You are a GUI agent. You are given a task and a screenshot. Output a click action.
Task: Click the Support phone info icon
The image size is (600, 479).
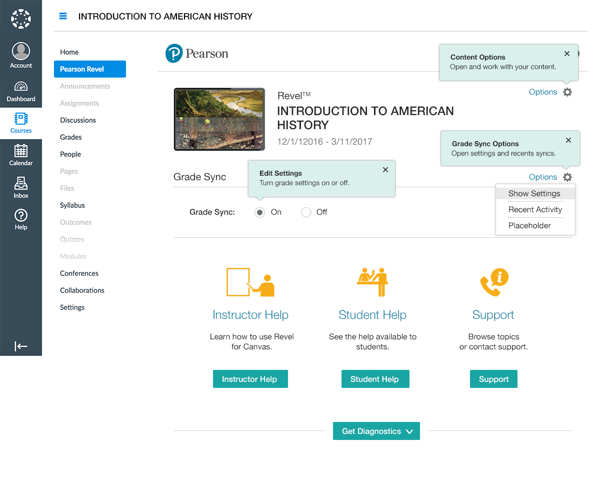click(x=494, y=283)
